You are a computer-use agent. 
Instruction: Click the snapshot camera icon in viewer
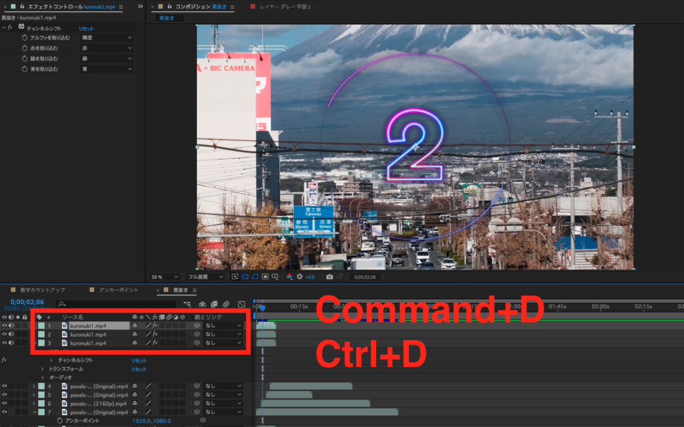[329, 277]
